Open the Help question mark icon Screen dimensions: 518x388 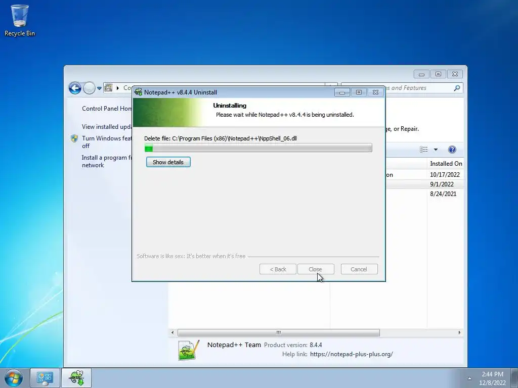pyautogui.click(x=452, y=150)
